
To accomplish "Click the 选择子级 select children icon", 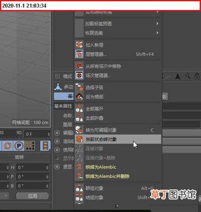I will [79, 87].
